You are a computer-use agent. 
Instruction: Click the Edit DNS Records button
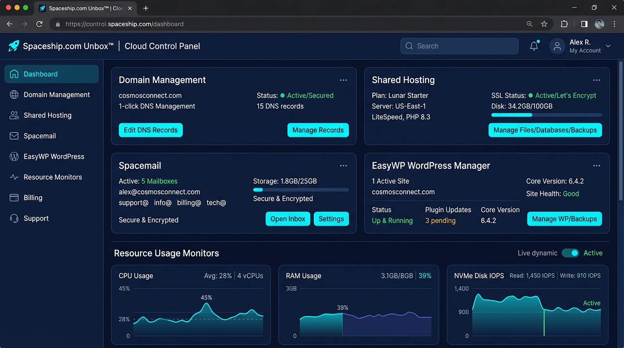151,130
